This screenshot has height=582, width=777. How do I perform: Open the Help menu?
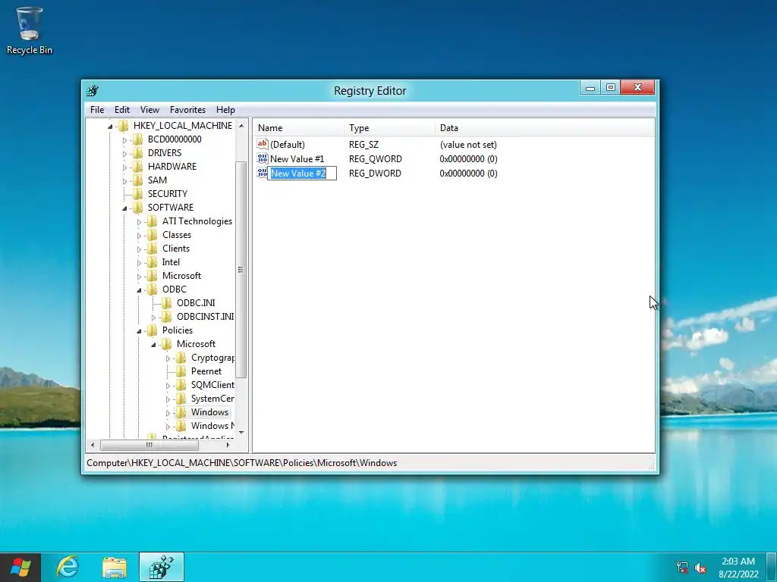click(x=225, y=110)
